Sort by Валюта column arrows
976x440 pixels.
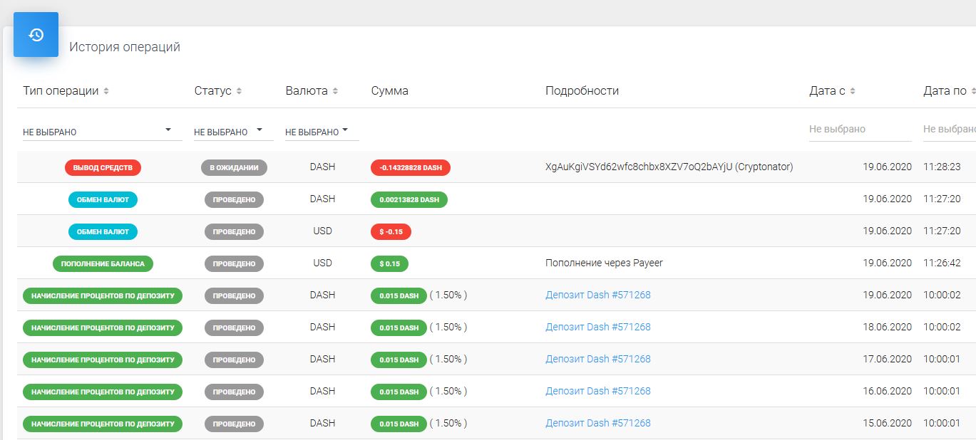tap(335, 91)
